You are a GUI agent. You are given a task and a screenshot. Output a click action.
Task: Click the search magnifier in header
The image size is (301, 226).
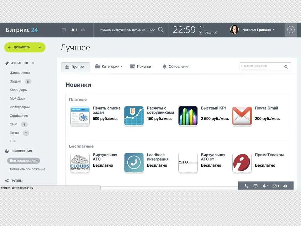pyautogui.click(x=161, y=30)
